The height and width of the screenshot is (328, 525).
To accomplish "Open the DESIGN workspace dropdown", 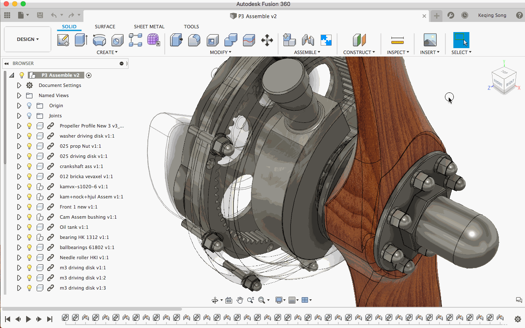I will point(28,39).
